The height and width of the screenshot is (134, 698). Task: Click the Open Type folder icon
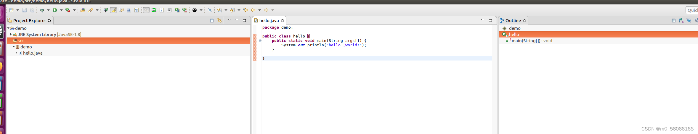tap(83, 10)
